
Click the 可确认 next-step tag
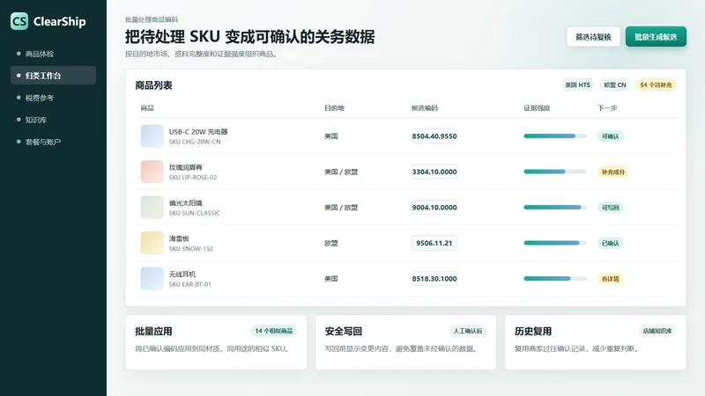click(610, 136)
